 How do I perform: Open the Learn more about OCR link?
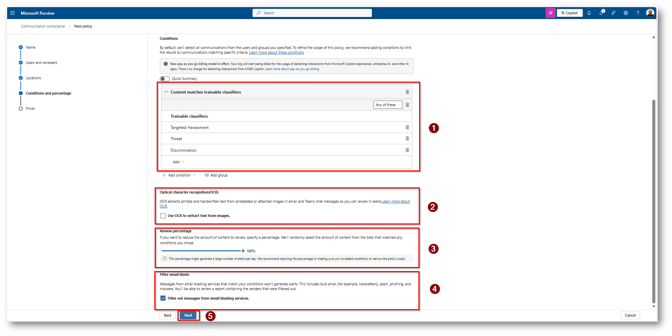pos(396,201)
